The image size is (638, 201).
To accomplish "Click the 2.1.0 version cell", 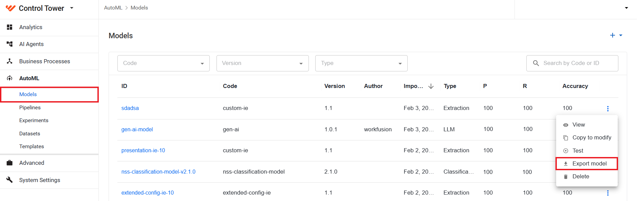I will point(331,172).
